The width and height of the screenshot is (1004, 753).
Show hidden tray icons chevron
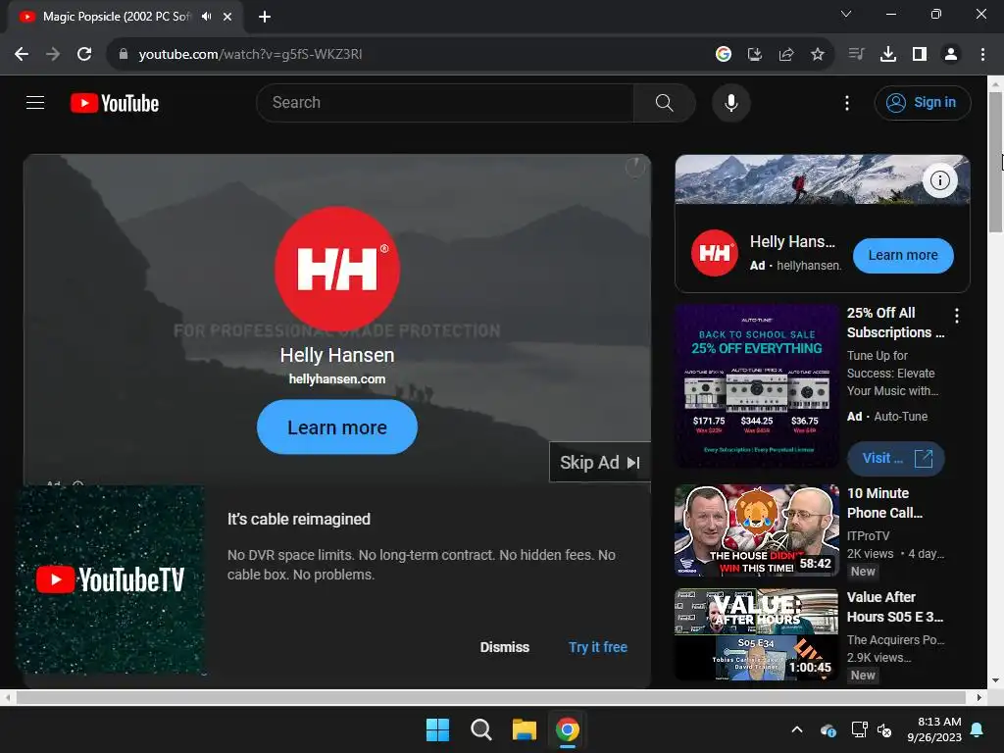click(796, 729)
